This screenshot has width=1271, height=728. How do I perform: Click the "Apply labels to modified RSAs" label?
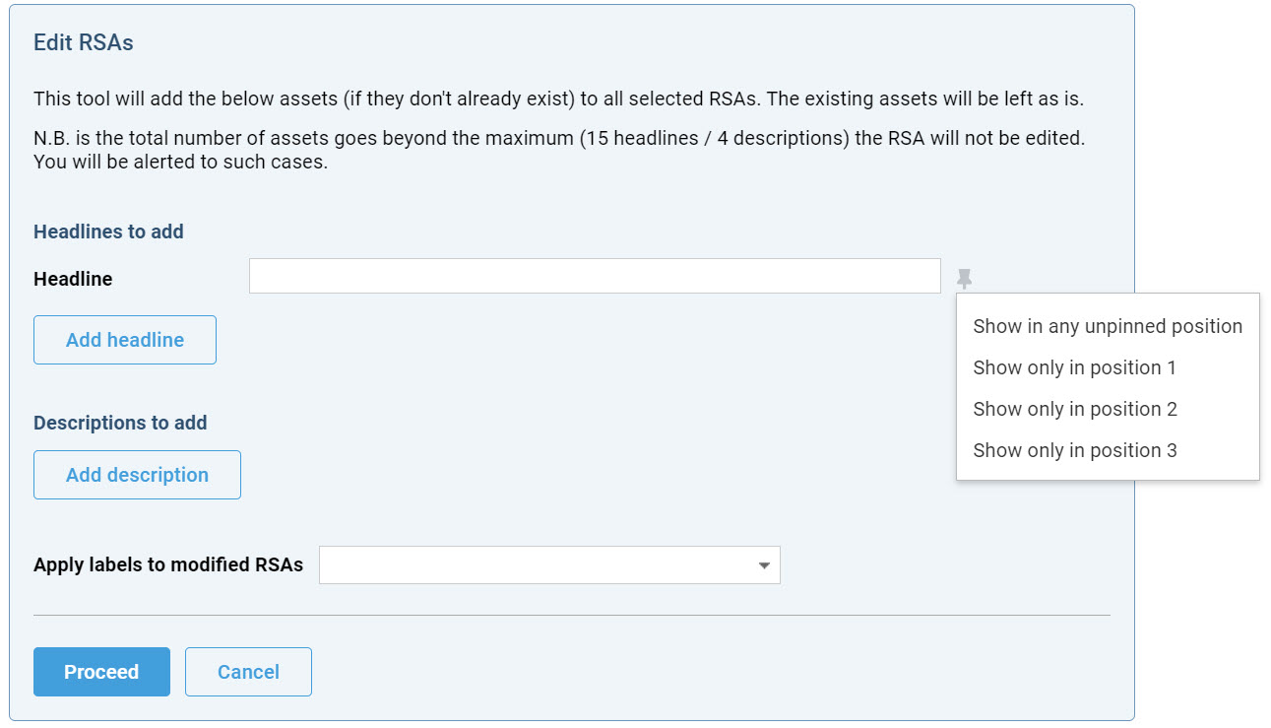coord(168,565)
